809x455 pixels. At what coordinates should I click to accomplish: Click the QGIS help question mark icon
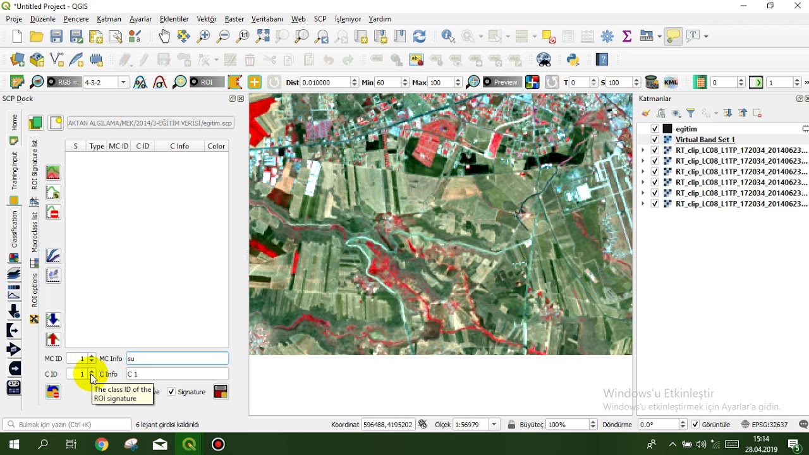pos(602,60)
